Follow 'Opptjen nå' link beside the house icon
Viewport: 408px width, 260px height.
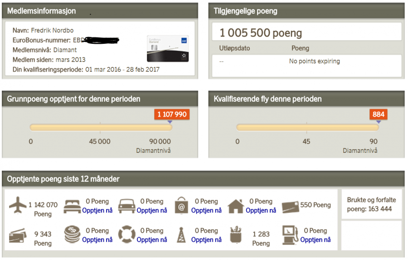261,210
